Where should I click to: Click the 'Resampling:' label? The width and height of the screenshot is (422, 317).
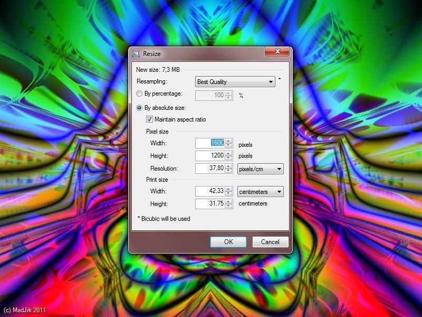tap(152, 81)
